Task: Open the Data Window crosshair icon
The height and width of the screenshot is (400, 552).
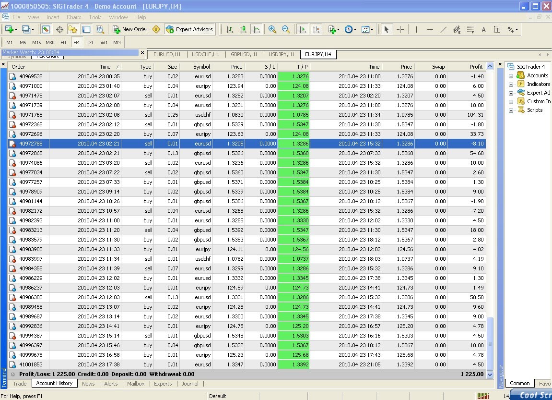Action: [59, 30]
